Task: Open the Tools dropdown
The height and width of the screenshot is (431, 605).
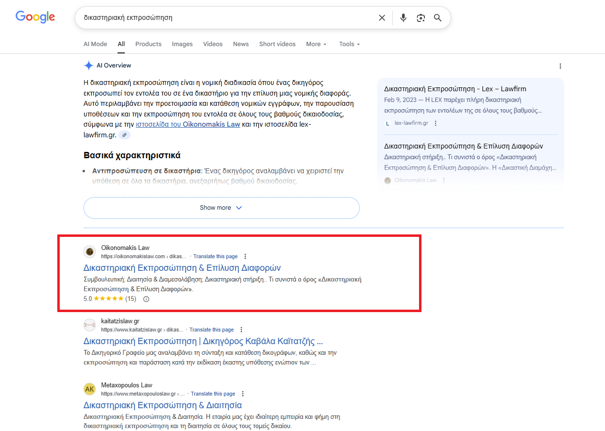Action: (349, 44)
